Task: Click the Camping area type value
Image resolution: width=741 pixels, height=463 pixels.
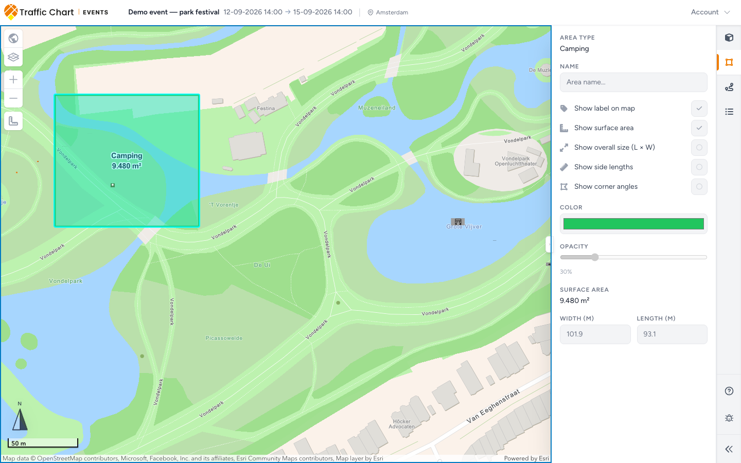Action: tap(574, 49)
